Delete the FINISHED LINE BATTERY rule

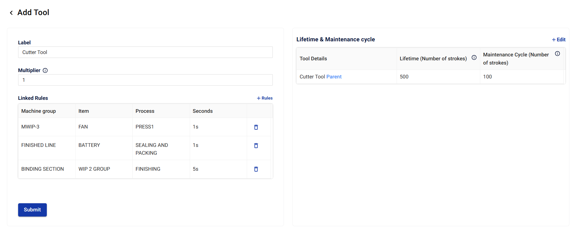256,146
